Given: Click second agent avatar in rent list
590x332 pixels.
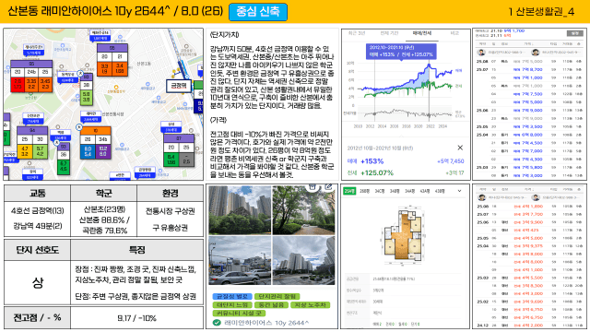Looking at the screenshot, I should 536,197.
